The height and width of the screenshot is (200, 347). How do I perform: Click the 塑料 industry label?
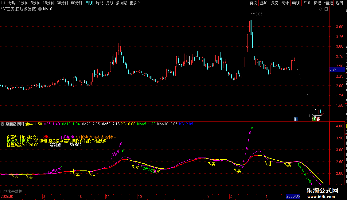pyautogui.click(x=47, y=137)
